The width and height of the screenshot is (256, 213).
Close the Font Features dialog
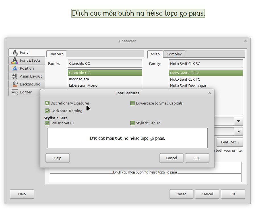click(210, 93)
